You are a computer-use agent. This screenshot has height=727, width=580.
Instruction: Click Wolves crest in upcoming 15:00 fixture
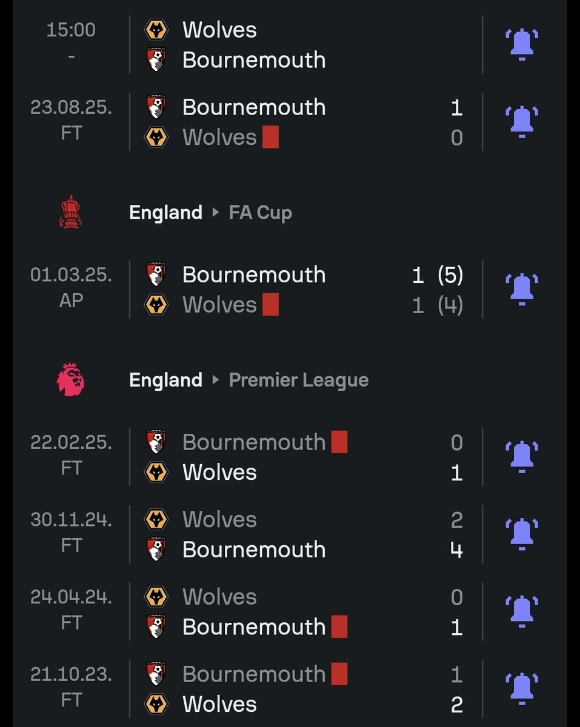click(156, 30)
